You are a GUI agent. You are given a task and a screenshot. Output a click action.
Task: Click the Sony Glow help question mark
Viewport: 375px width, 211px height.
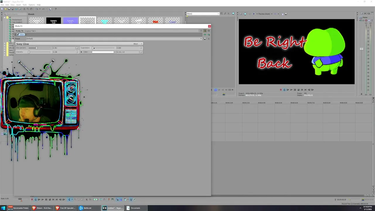[141, 44]
